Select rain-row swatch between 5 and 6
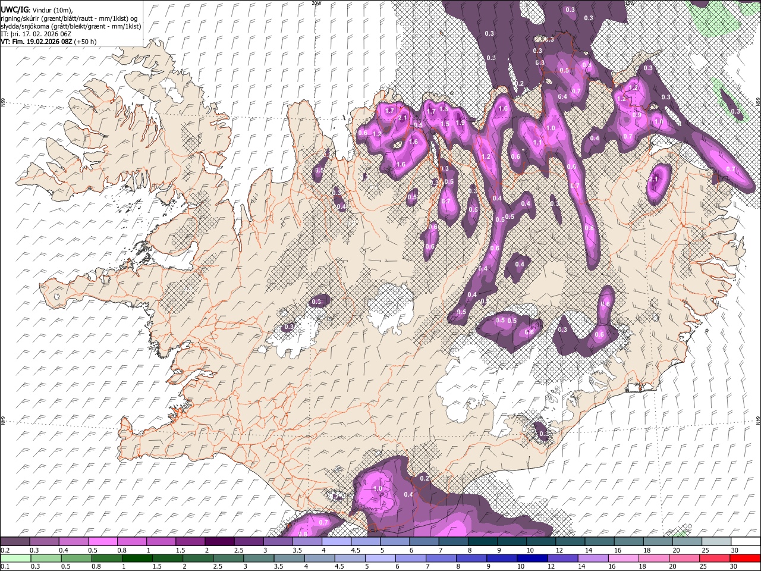Viewport: 761px width, 571px height. 381,558
